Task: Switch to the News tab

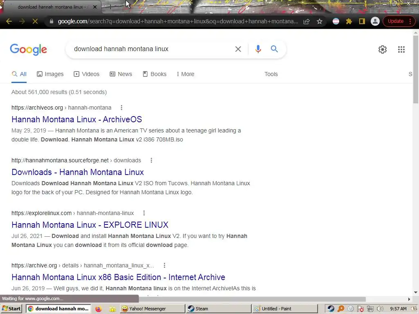Action: [121, 74]
